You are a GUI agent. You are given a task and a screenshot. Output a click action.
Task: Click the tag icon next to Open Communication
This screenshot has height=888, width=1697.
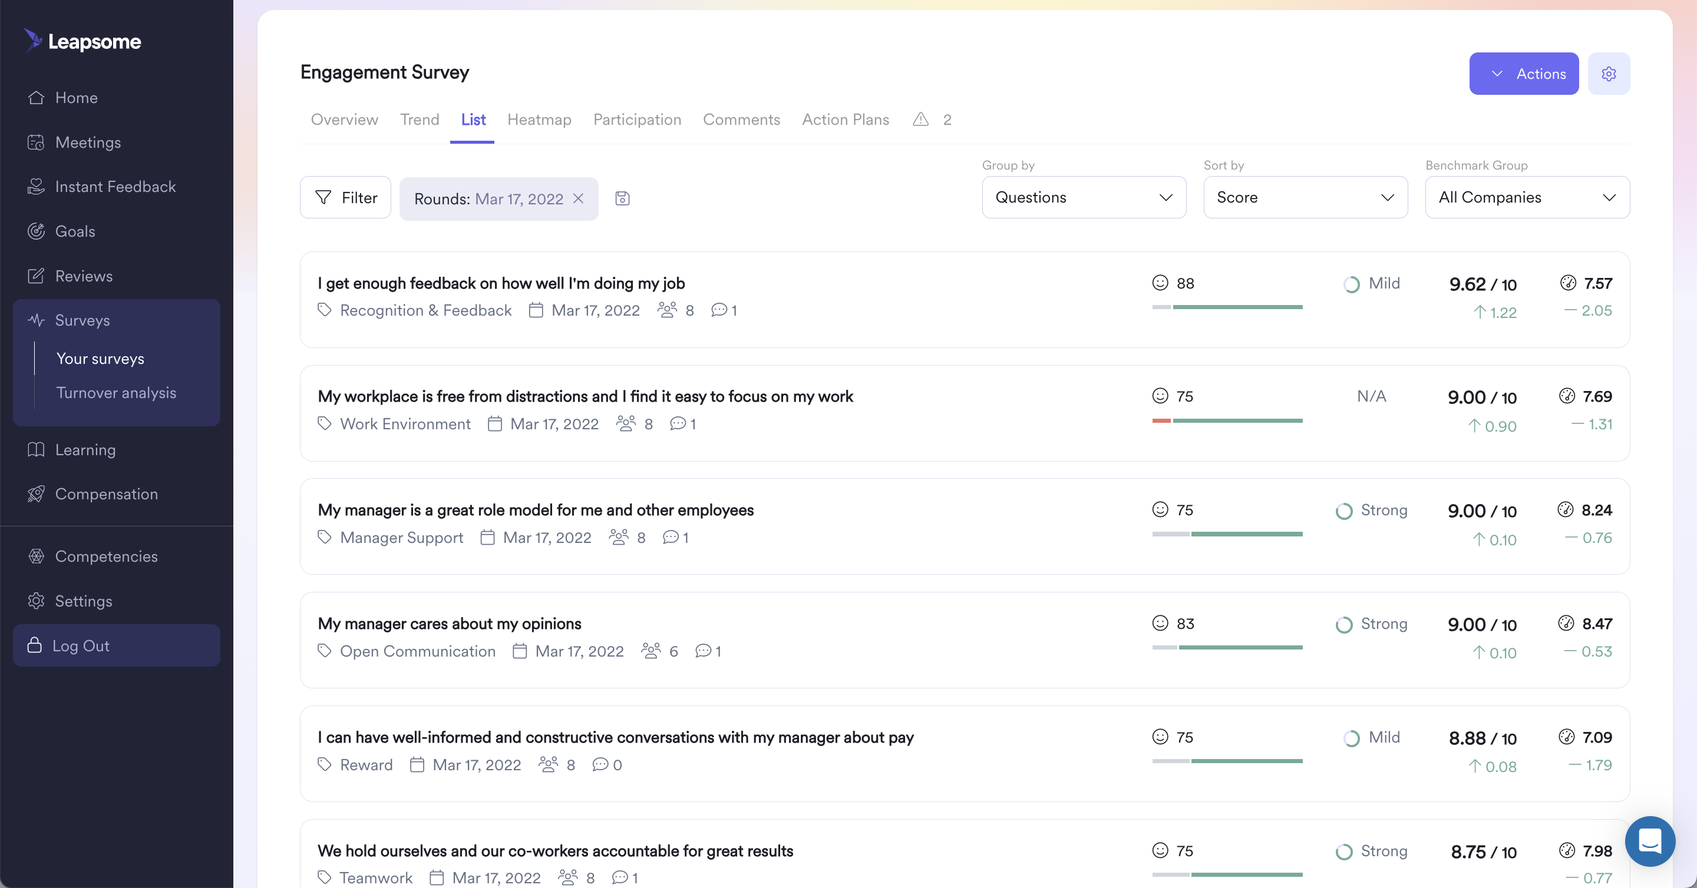pyautogui.click(x=324, y=651)
